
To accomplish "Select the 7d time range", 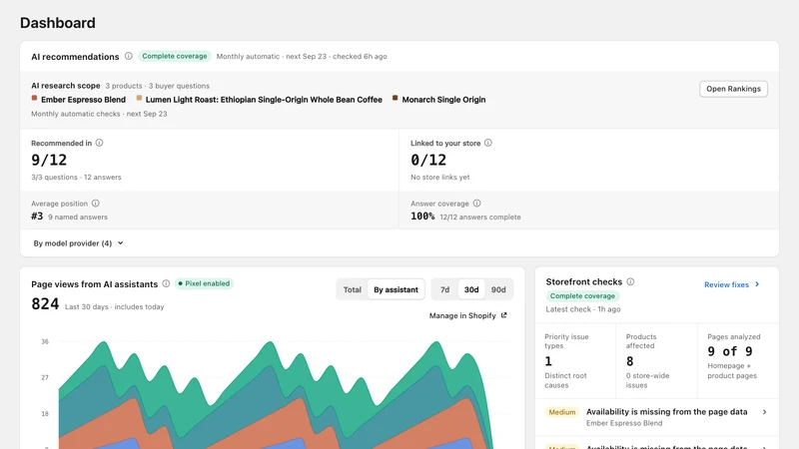I will click(444, 289).
